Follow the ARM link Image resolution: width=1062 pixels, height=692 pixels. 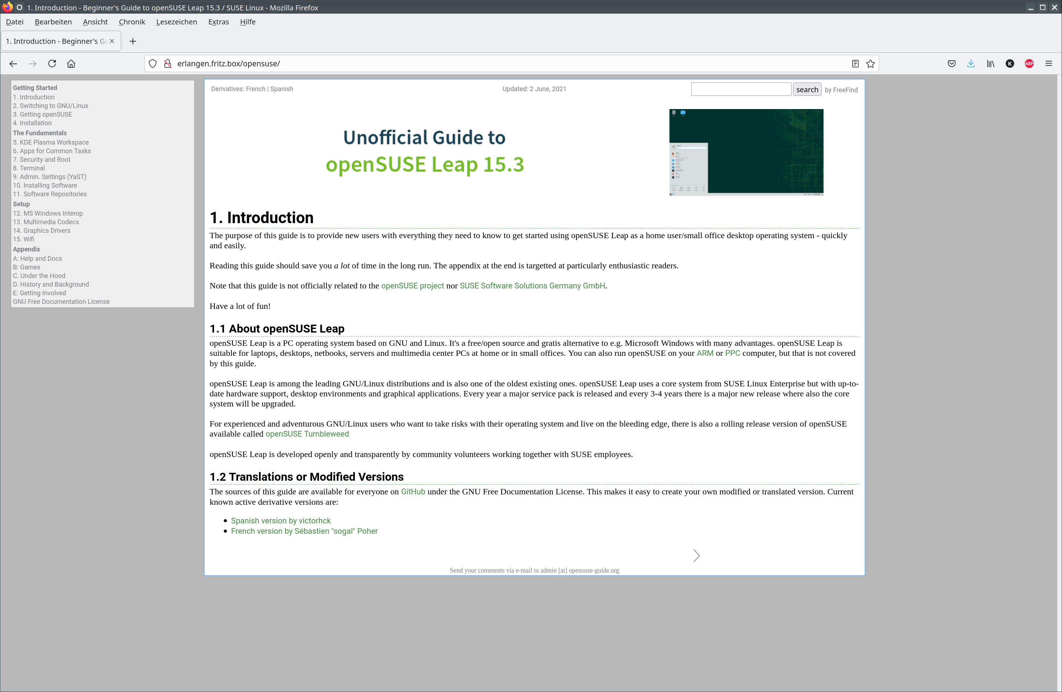click(x=705, y=353)
